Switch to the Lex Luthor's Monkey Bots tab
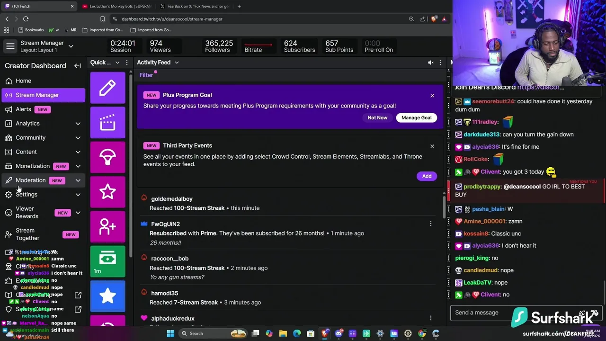Image resolution: width=606 pixels, height=341 pixels. 116,6
